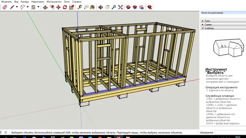The height and width of the screenshot is (138, 246).
Task: Click the 'Выберите объекты' status bar hint
Action: click(x=97, y=133)
